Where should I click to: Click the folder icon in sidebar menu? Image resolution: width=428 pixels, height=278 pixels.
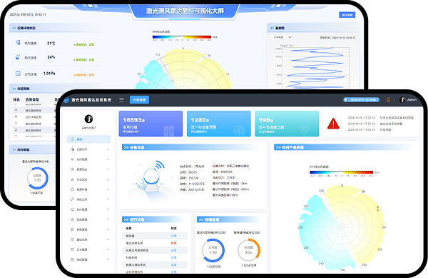click(x=72, y=189)
